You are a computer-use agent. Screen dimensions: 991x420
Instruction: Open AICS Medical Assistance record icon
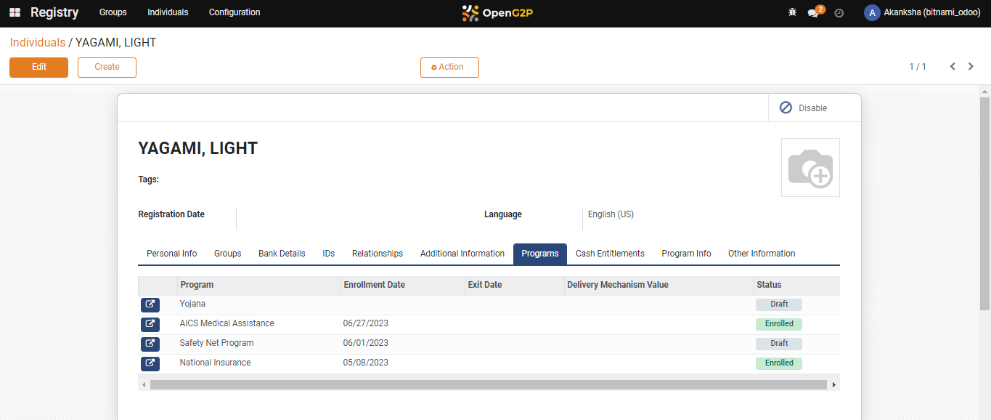(150, 324)
